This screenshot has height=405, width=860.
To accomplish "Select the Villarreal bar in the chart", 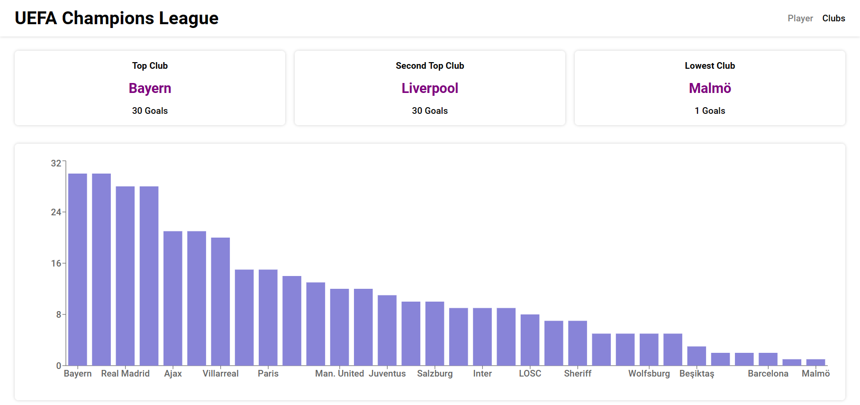I will click(220, 302).
